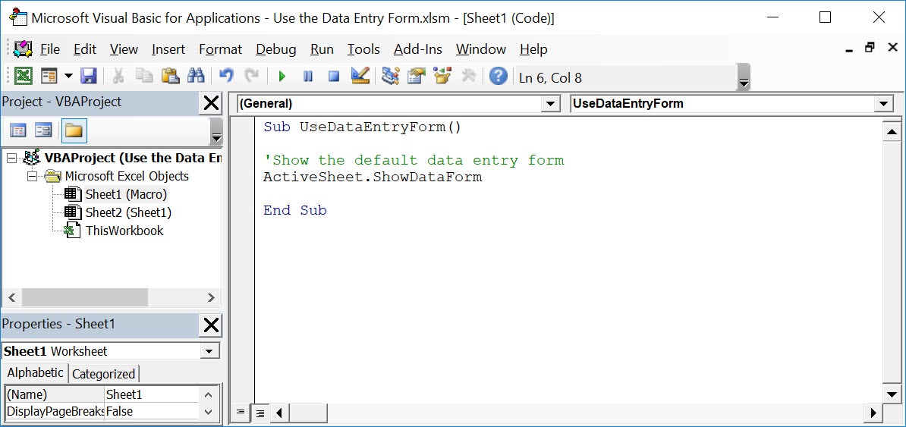Toggle Design Mode icon
The width and height of the screenshot is (906, 427).
[x=360, y=76]
